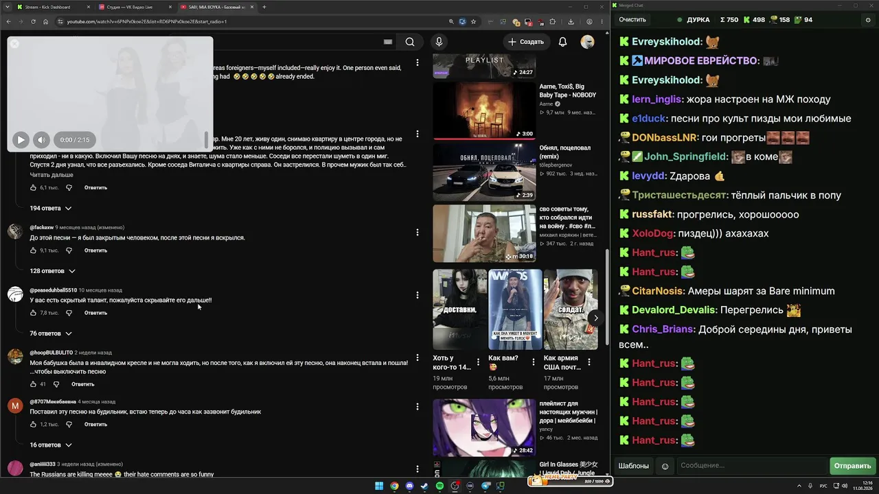This screenshot has height=494, width=879.
Task: Like the @fackexw comment
Action: click(x=33, y=250)
